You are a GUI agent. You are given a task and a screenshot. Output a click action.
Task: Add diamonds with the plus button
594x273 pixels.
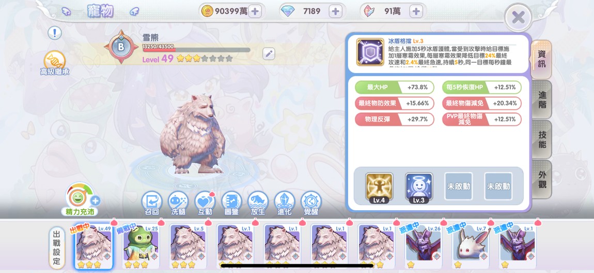pyautogui.click(x=335, y=11)
